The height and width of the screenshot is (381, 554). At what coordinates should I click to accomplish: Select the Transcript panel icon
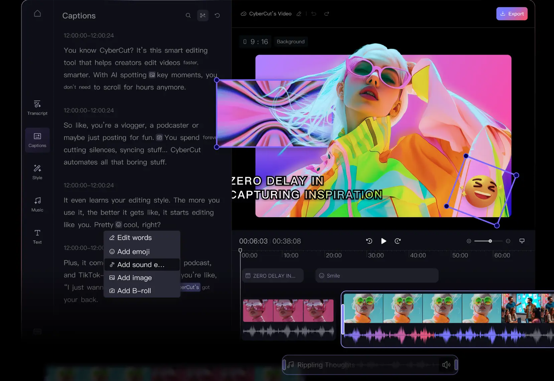coord(37,104)
